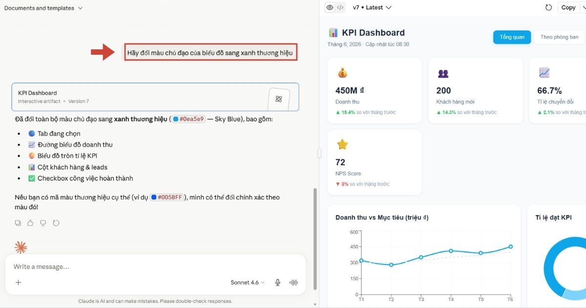The height and width of the screenshot is (308, 586).
Task: Open voice mode with the waveform icon
Action: [293, 282]
